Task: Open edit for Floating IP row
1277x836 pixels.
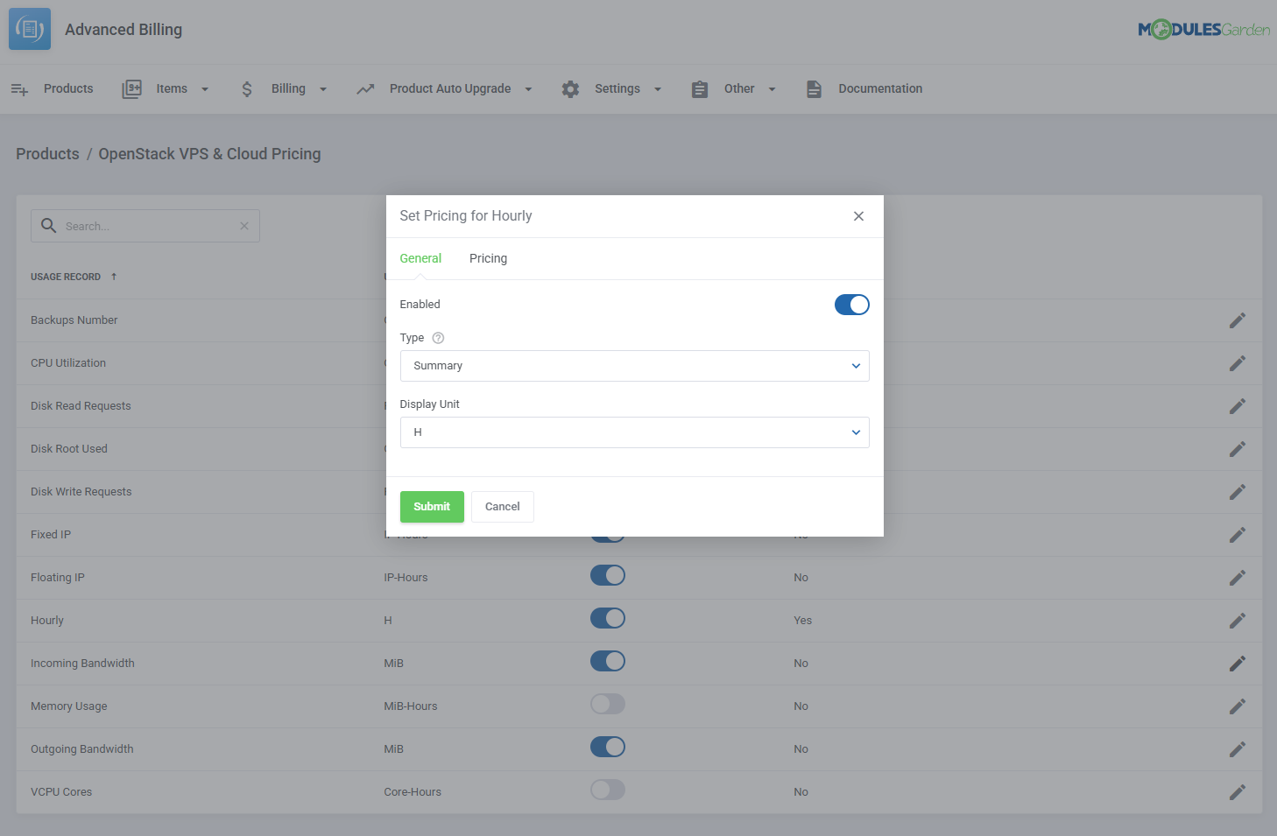Action: click(x=1237, y=578)
